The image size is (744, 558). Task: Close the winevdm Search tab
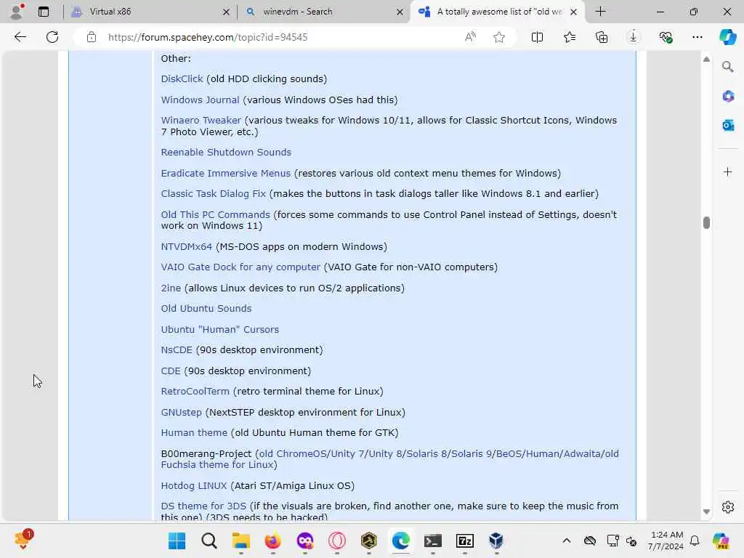tap(400, 12)
